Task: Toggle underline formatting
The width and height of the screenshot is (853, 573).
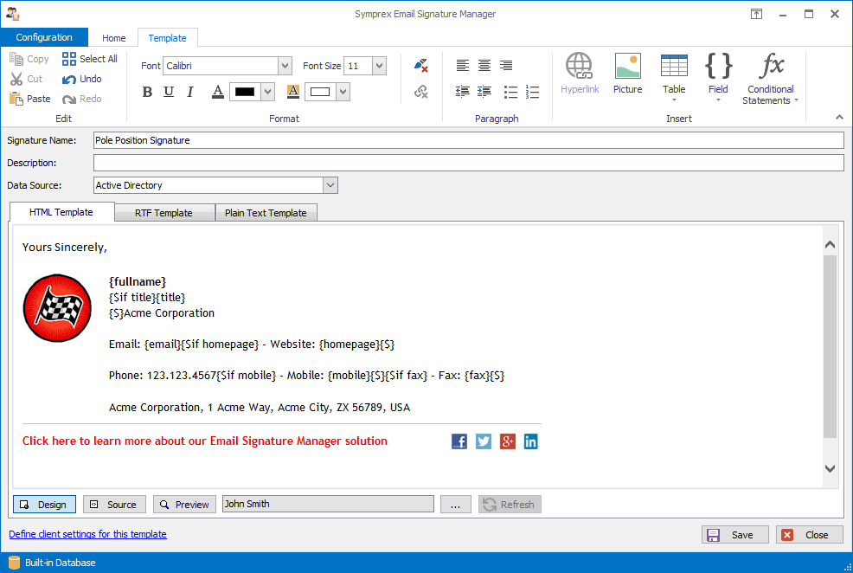Action: tap(169, 92)
